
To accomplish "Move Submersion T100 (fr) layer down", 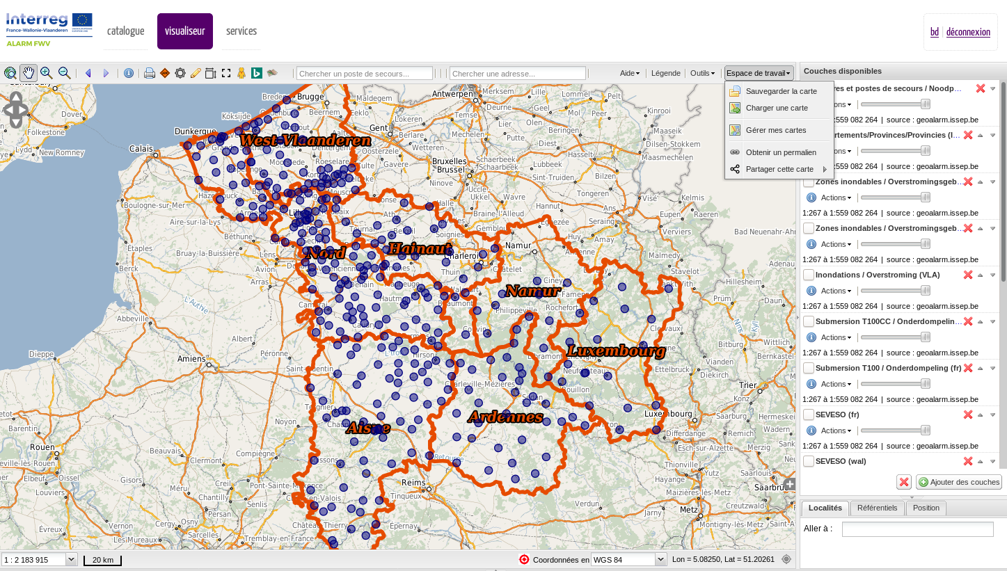I will [993, 368].
